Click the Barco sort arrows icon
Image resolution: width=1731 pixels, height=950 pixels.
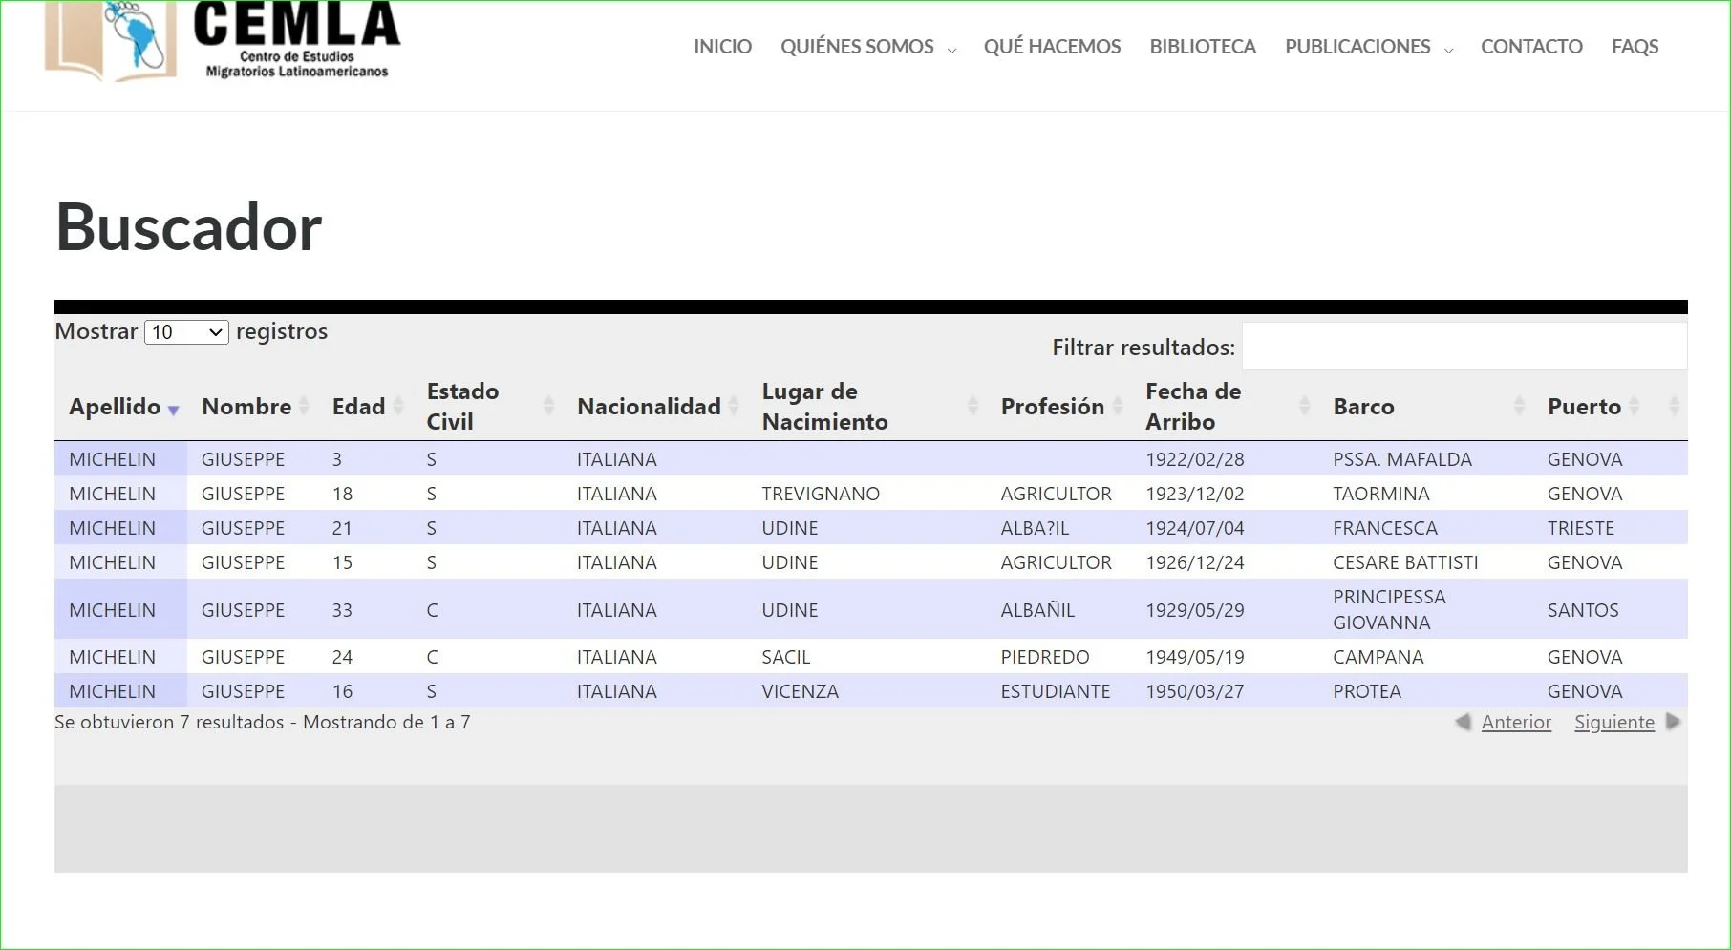point(1519,407)
